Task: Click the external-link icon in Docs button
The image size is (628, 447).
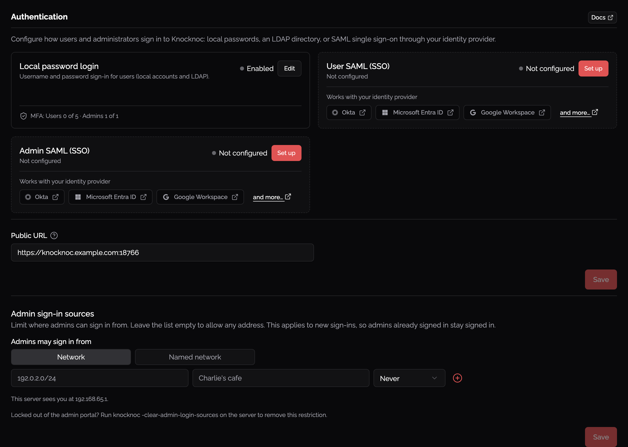Action: pyautogui.click(x=610, y=17)
